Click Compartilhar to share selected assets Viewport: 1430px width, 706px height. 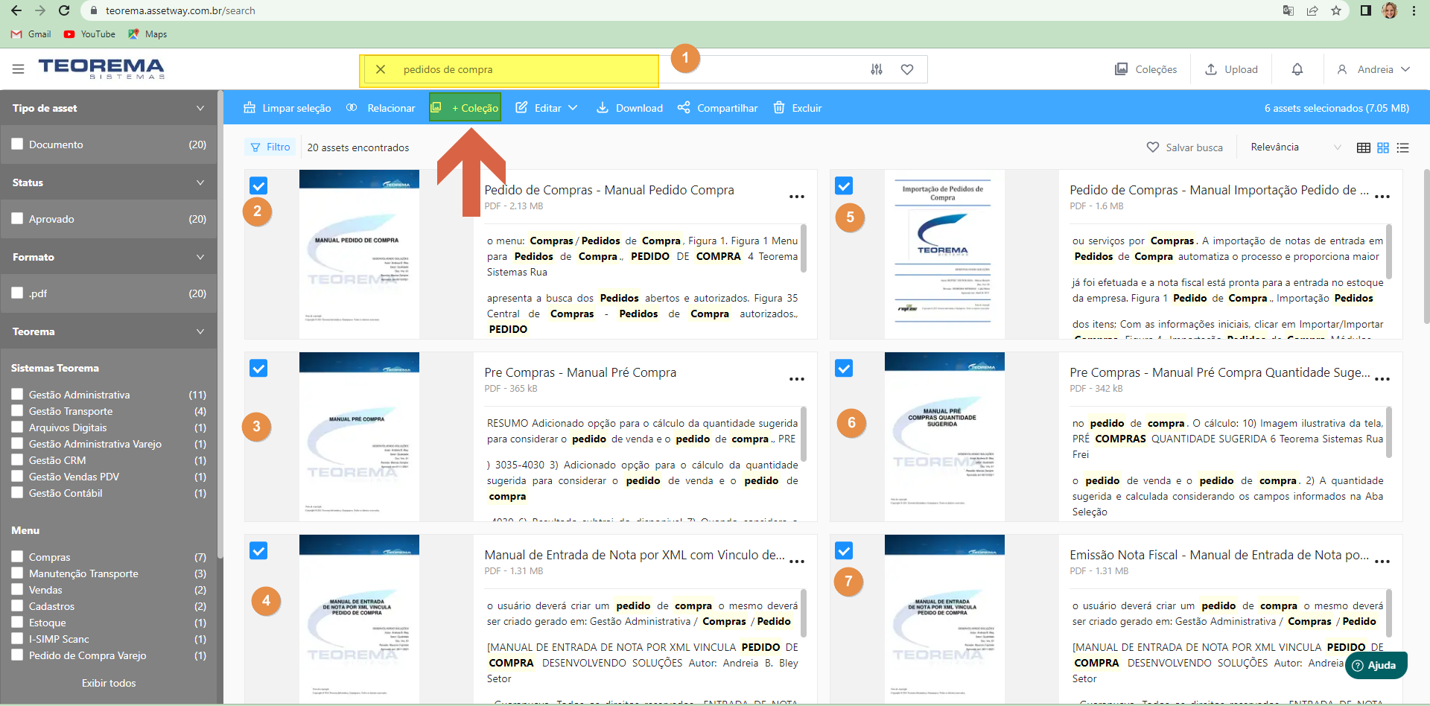click(718, 108)
